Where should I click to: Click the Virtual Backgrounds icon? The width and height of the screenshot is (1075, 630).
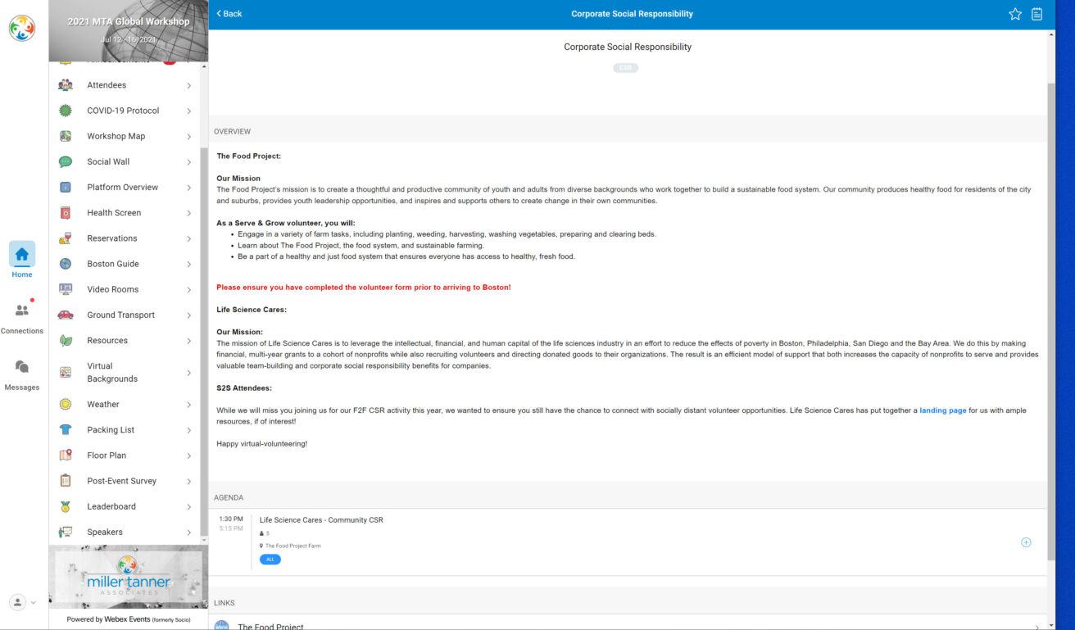click(x=66, y=373)
